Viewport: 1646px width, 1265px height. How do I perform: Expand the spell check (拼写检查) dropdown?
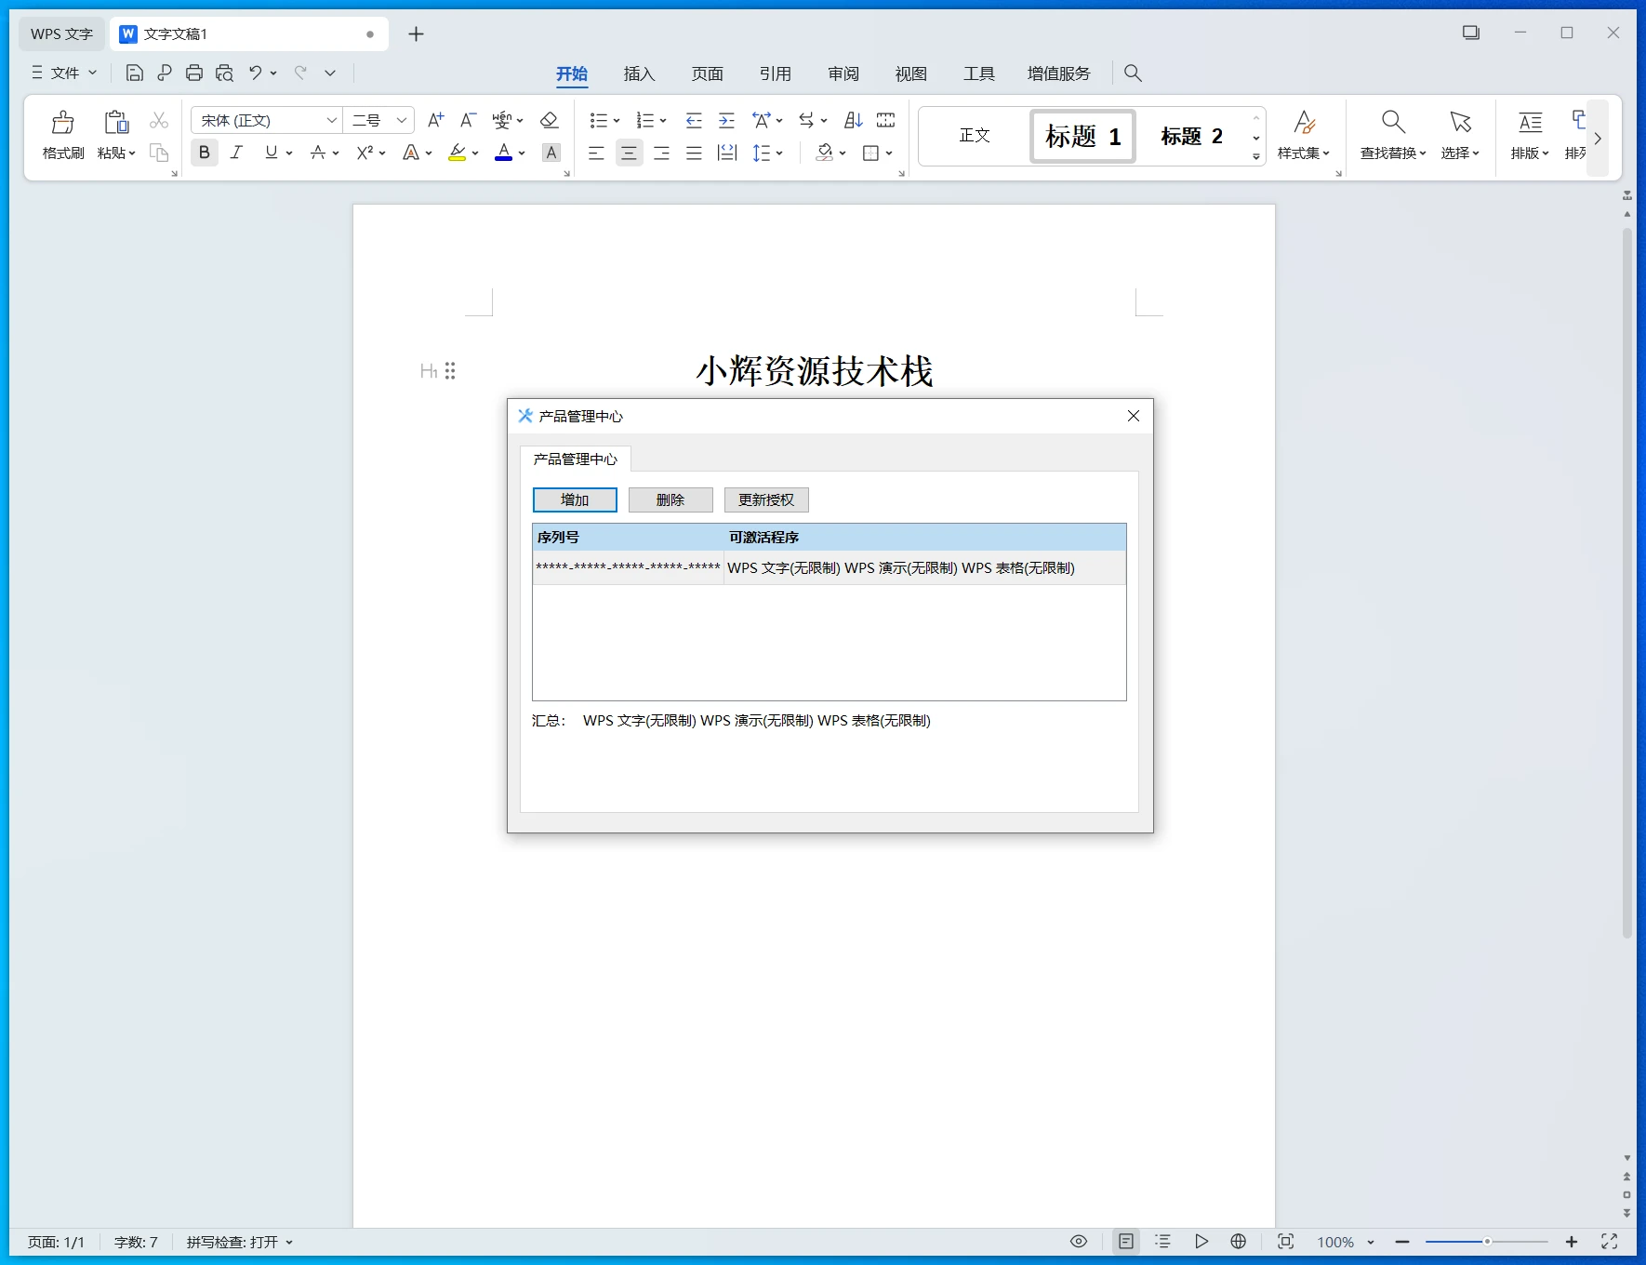click(x=289, y=1242)
